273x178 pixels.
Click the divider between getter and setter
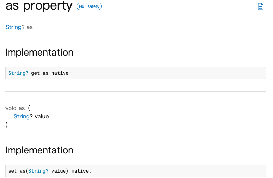tap(136, 91)
